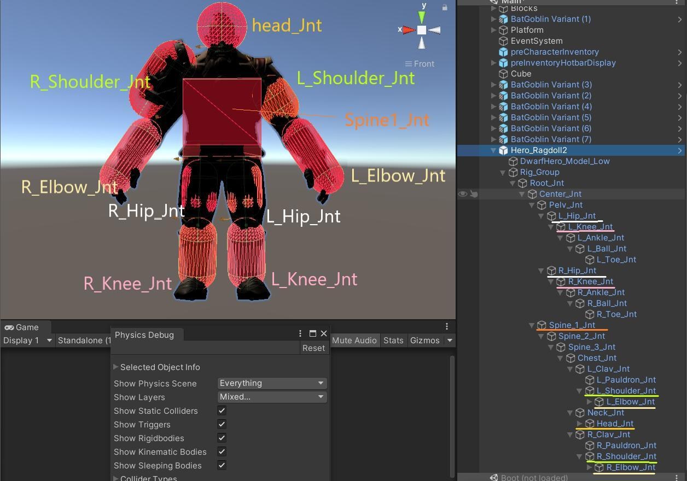The width and height of the screenshot is (687, 481).
Task: Close the Physics Debug window
Action: point(324,333)
